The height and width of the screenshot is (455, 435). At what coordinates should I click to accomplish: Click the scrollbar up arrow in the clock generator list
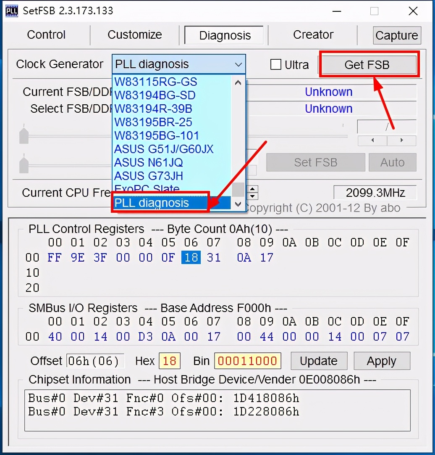click(238, 82)
